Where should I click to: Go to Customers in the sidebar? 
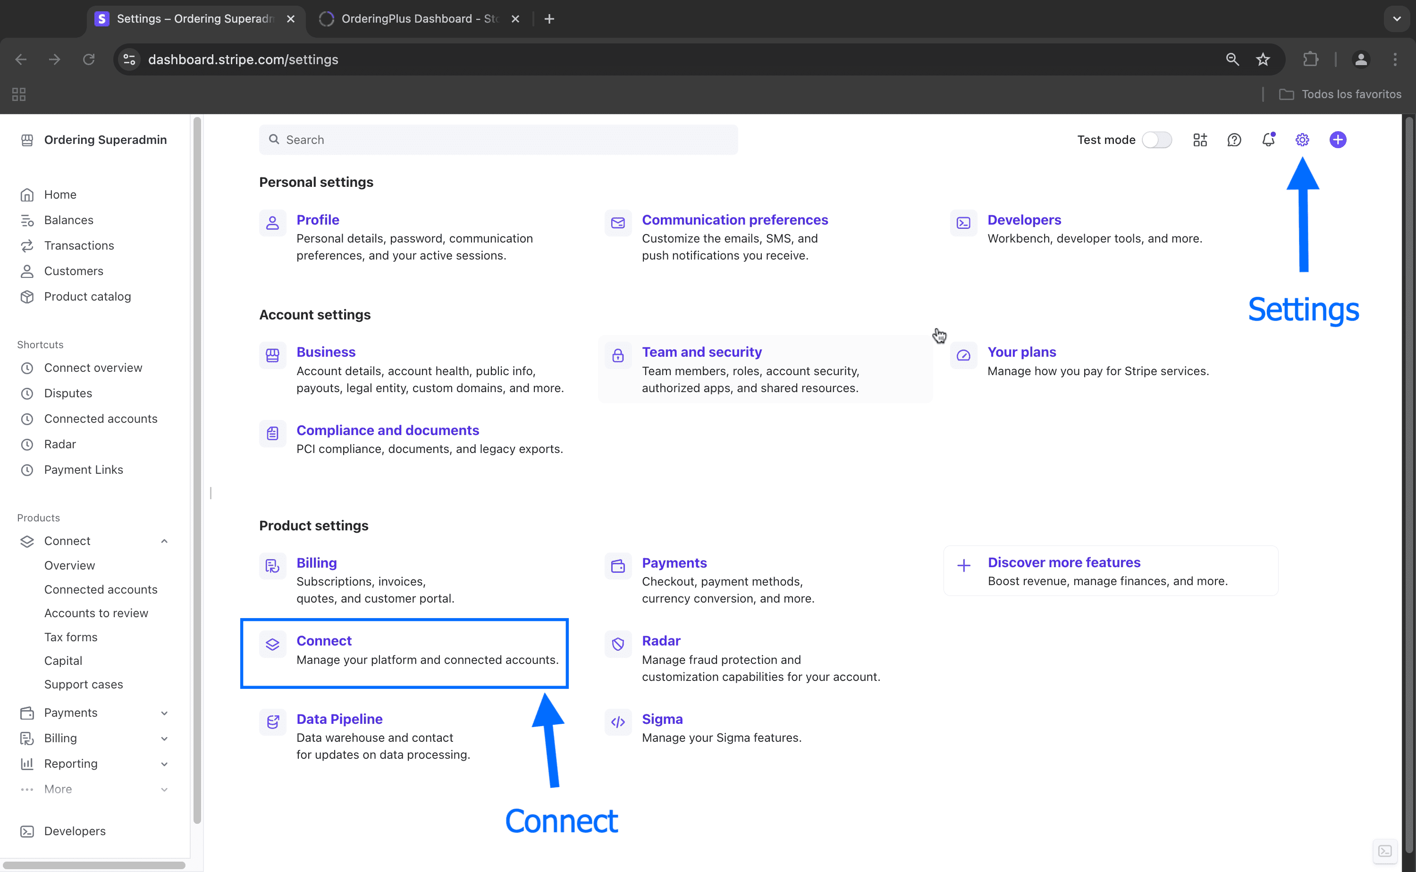[x=74, y=271]
